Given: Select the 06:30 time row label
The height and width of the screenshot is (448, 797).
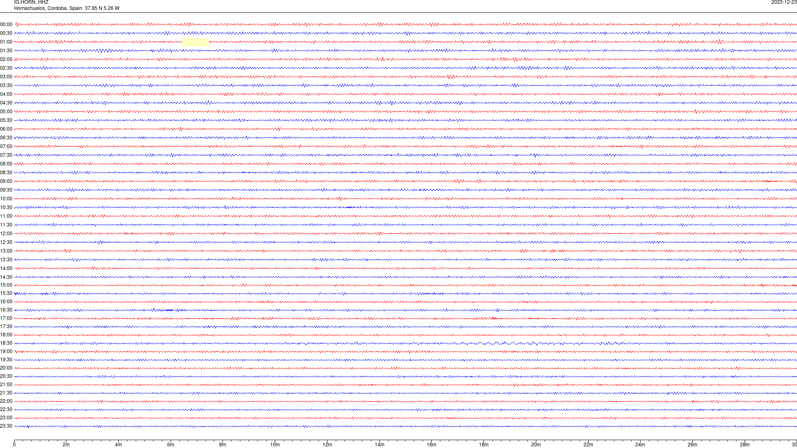Looking at the screenshot, I should 6,138.
